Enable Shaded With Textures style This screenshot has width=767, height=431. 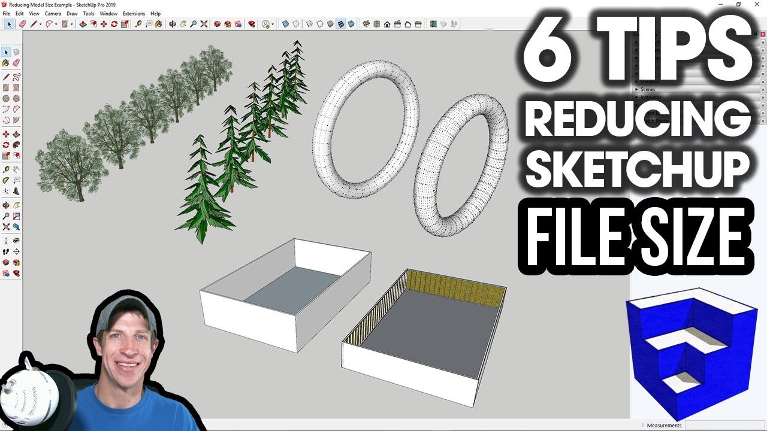coord(340,24)
